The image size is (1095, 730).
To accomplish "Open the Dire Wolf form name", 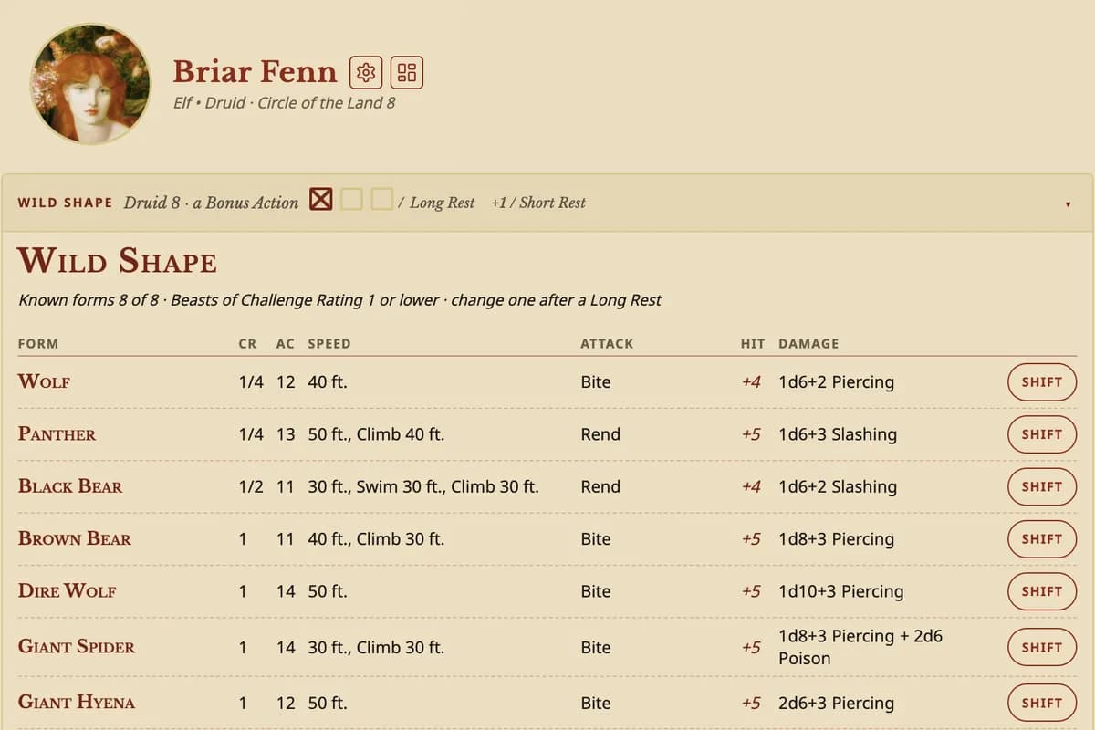I will click(x=68, y=591).
